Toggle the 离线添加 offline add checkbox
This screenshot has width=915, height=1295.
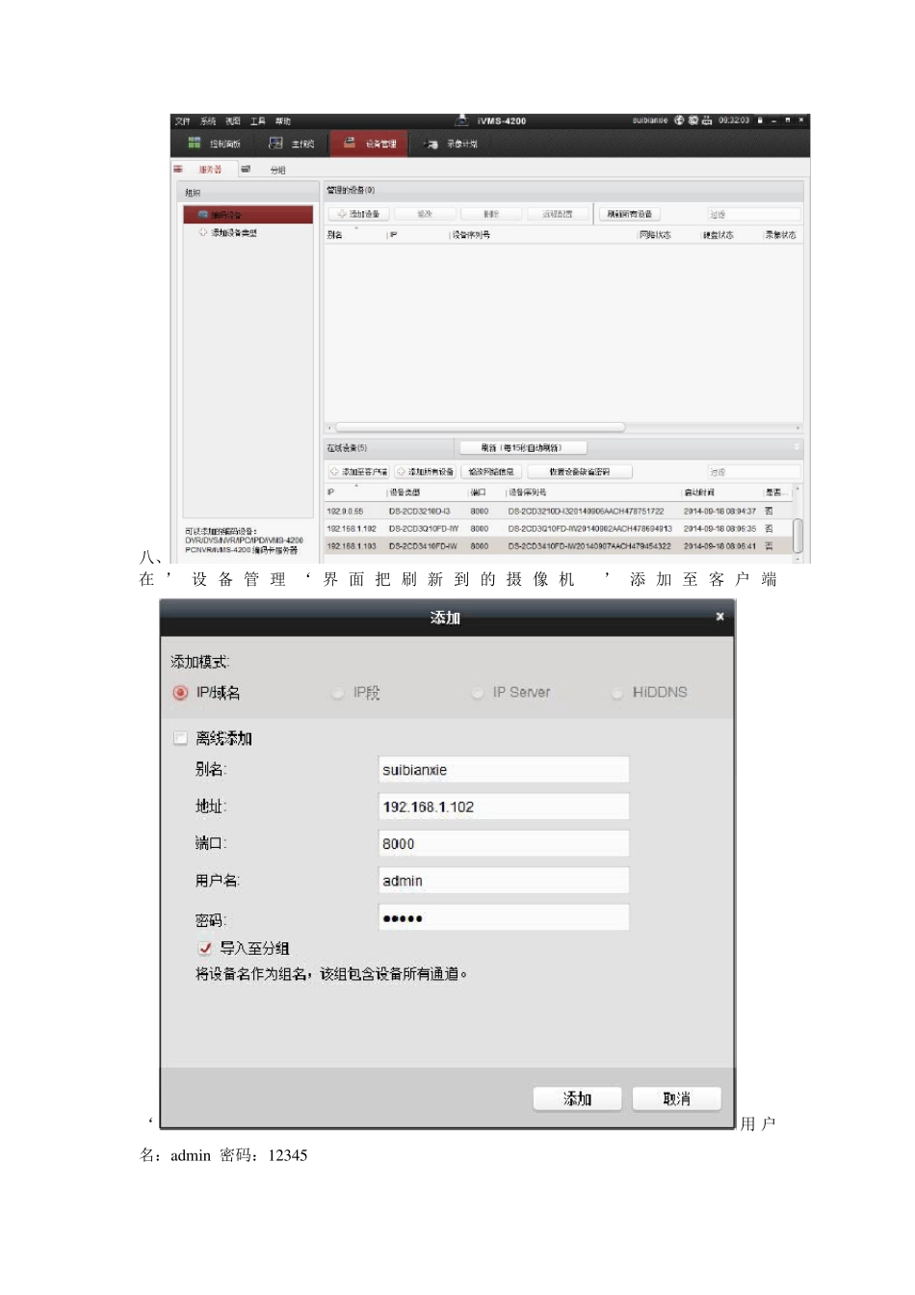pos(180,738)
